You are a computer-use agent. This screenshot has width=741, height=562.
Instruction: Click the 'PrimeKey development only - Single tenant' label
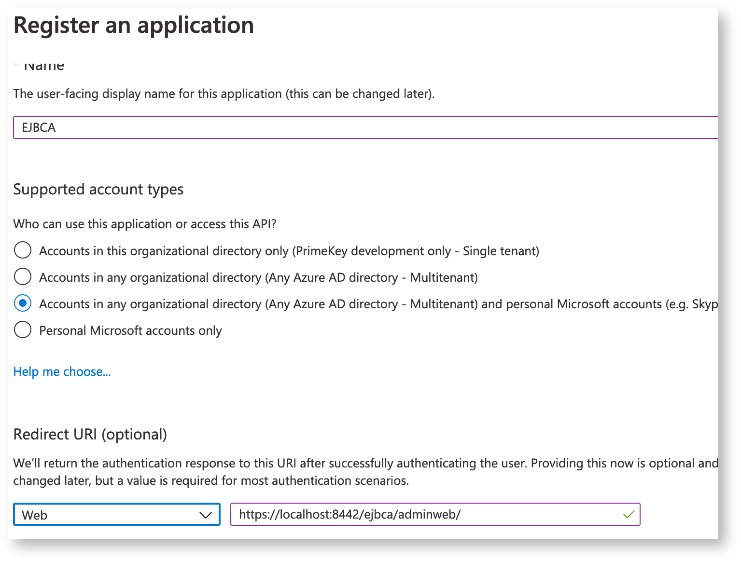point(289,251)
